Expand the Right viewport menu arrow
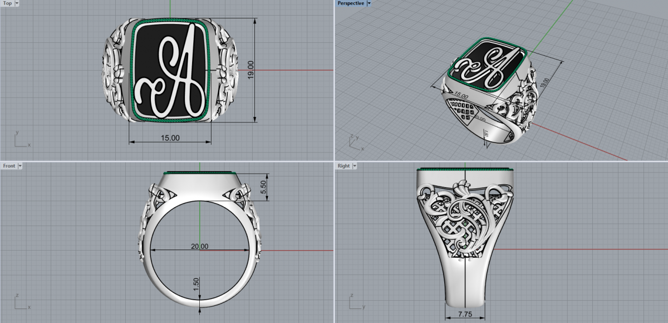Screen dimensions: 668x323 click(x=354, y=166)
